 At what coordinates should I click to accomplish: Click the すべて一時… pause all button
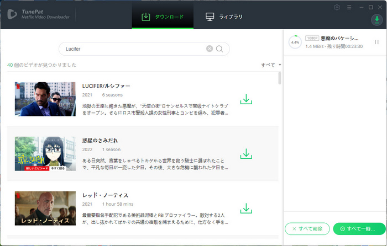pos(359,229)
